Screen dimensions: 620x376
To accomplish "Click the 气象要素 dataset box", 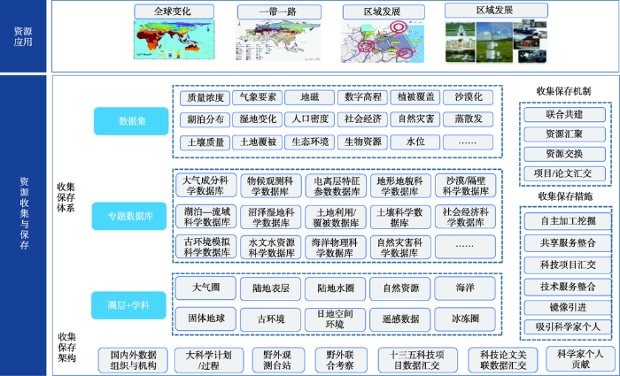I will [259, 97].
